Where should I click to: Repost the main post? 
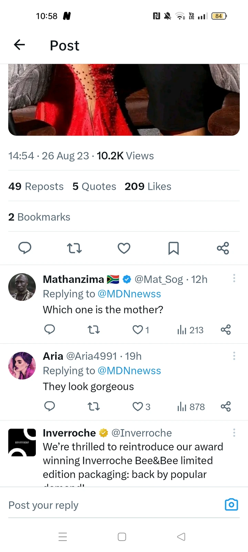[x=74, y=248]
